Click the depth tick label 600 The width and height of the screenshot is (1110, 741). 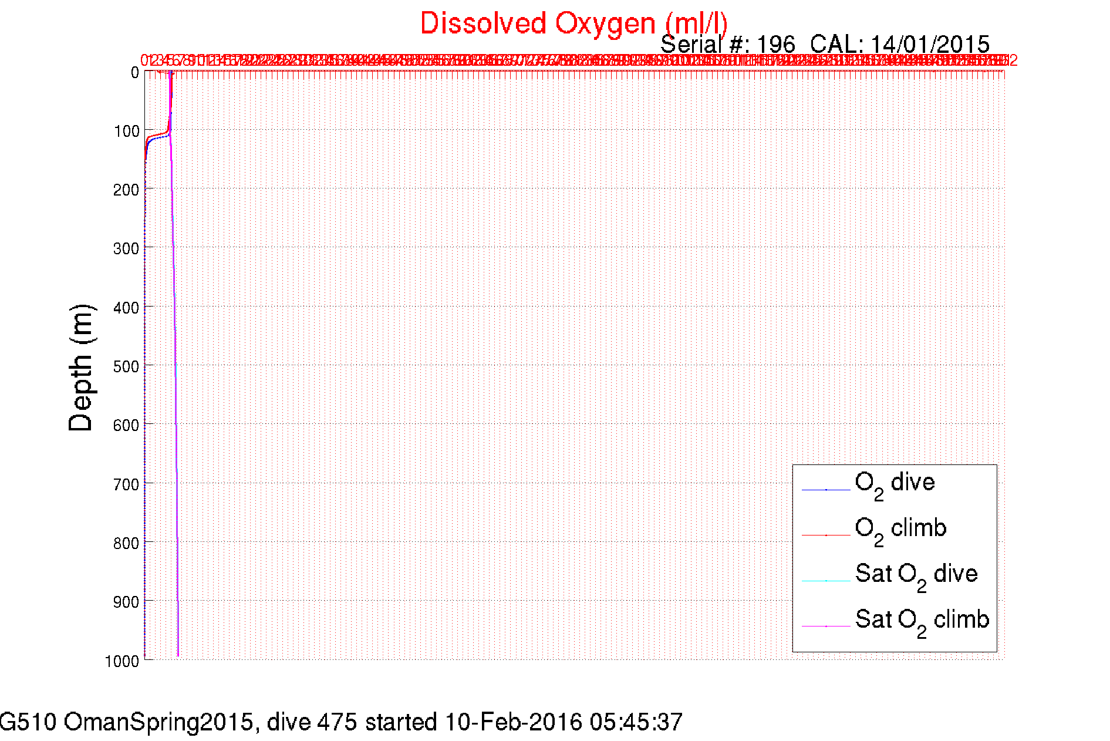[x=127, y=425]
